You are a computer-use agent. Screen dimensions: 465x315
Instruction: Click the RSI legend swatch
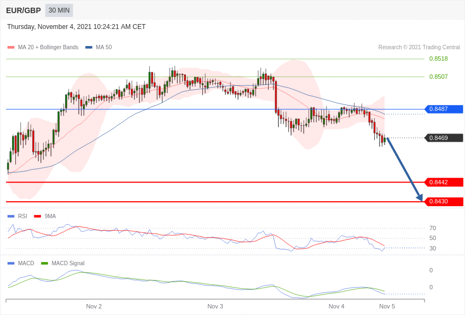point(11,217)
